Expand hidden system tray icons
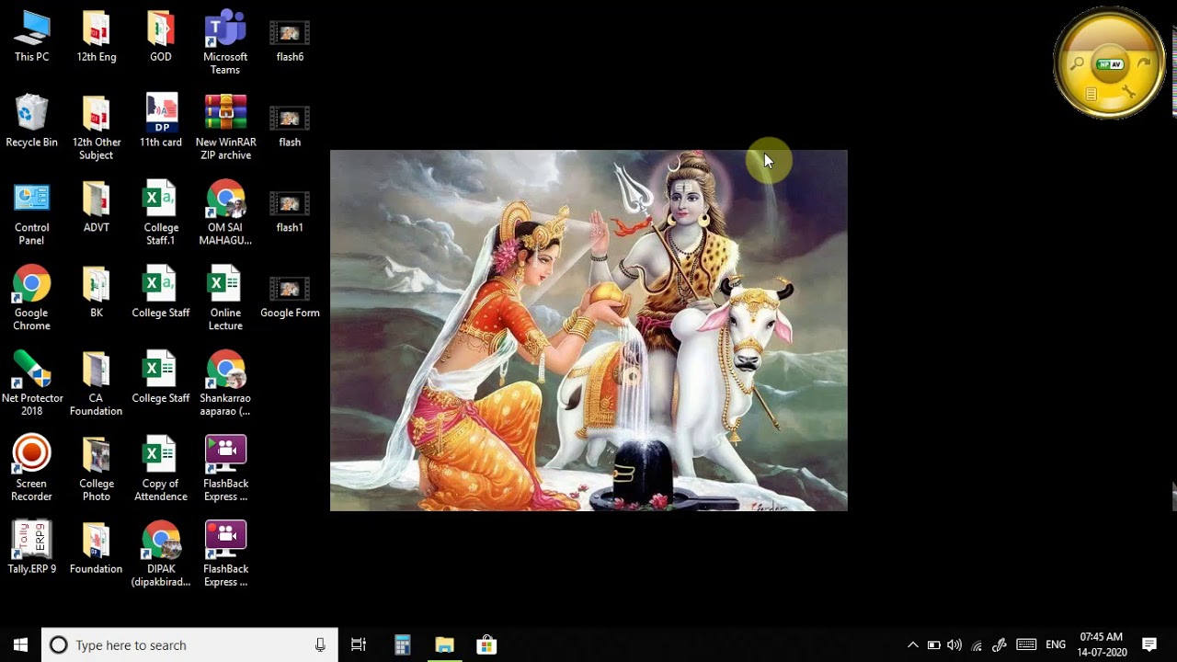This screenshot has width=1177, height=662. (x=912, y=645)
